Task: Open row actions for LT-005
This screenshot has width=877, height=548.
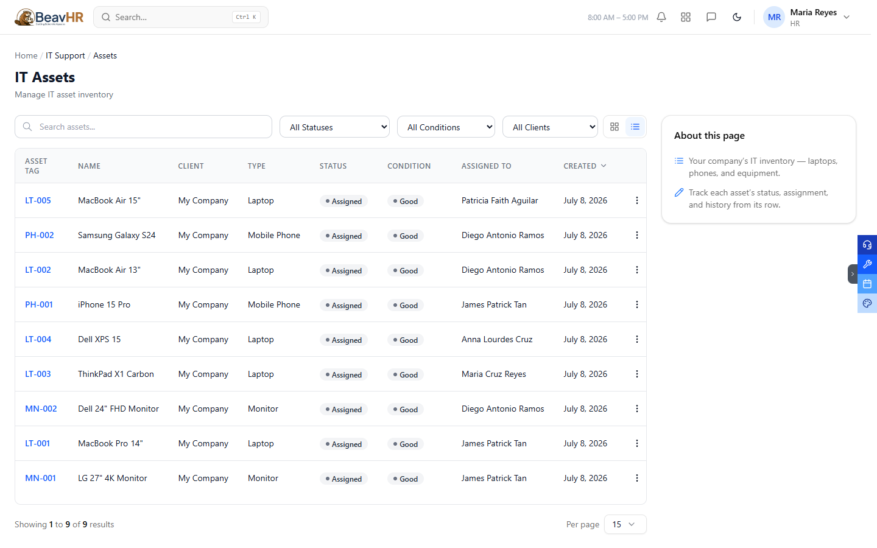Action: pyautogui.click(x=637, y=200)
